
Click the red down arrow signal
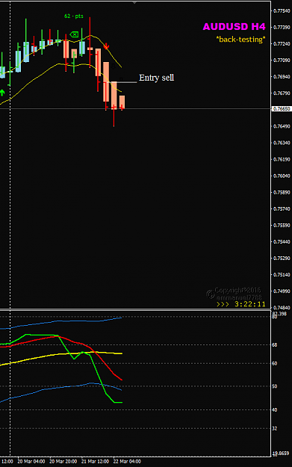(107, 46)
